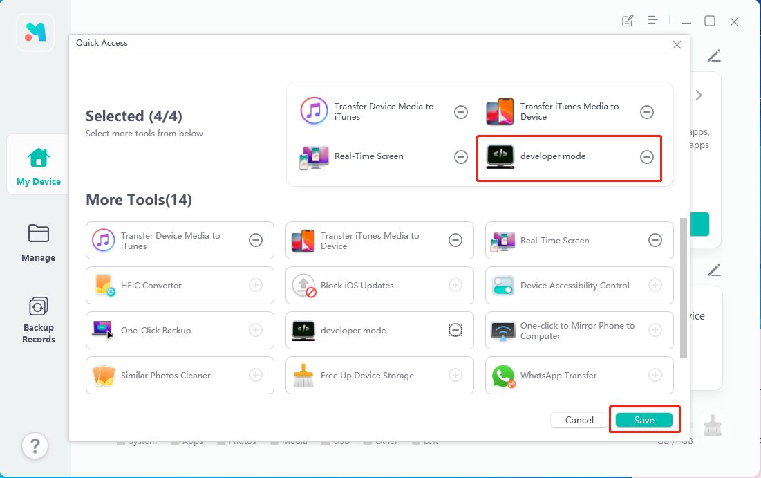Click the HEIC Converter tool icon
761x478 pixels.
104,285
